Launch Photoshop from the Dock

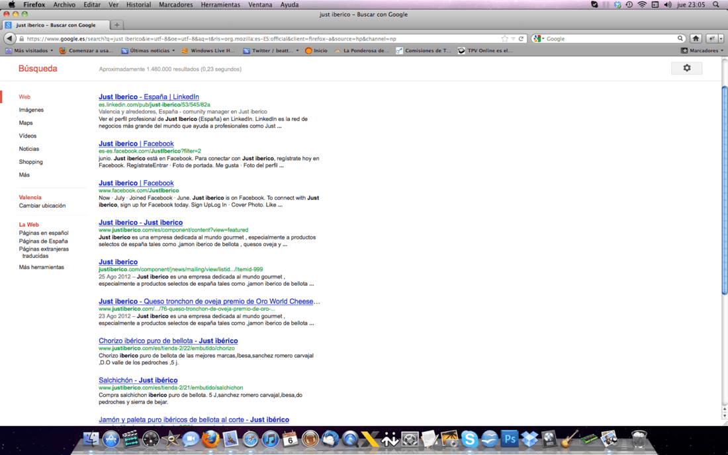[x=510, y=438]
